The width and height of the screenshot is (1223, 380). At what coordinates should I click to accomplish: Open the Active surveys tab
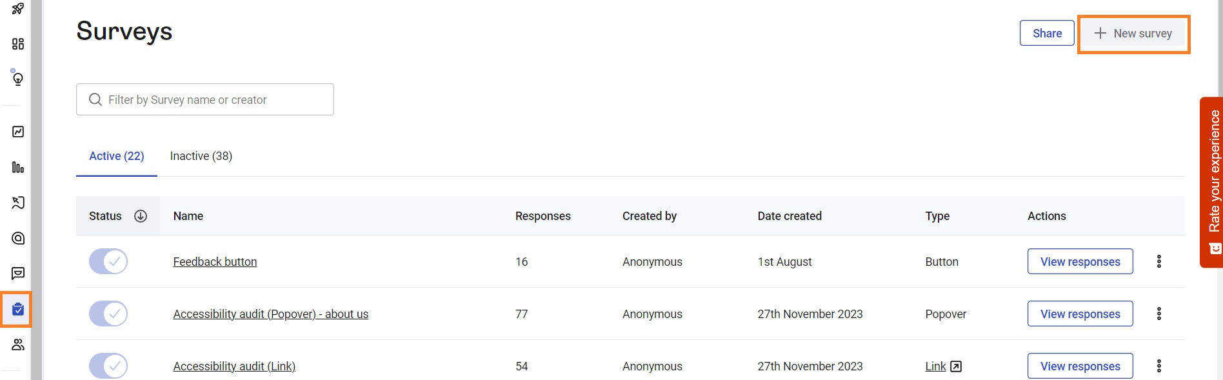(116, 155)
